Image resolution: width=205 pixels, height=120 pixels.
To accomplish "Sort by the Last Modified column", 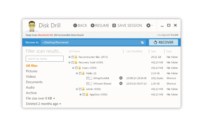I will click(x=134, y=51).
